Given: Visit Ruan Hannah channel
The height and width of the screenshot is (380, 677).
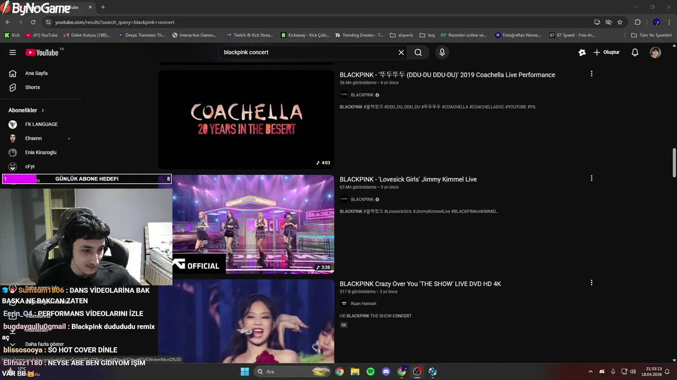Looking at the screenshot, I should tap(363, 303).
